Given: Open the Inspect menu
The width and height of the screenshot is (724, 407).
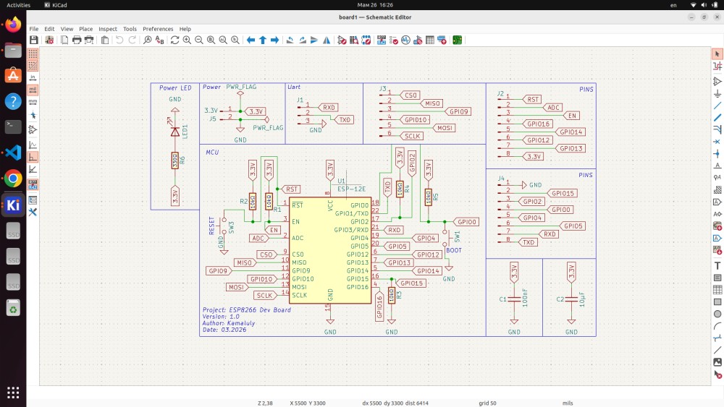Looking at the screenshot, I should 108,29.
